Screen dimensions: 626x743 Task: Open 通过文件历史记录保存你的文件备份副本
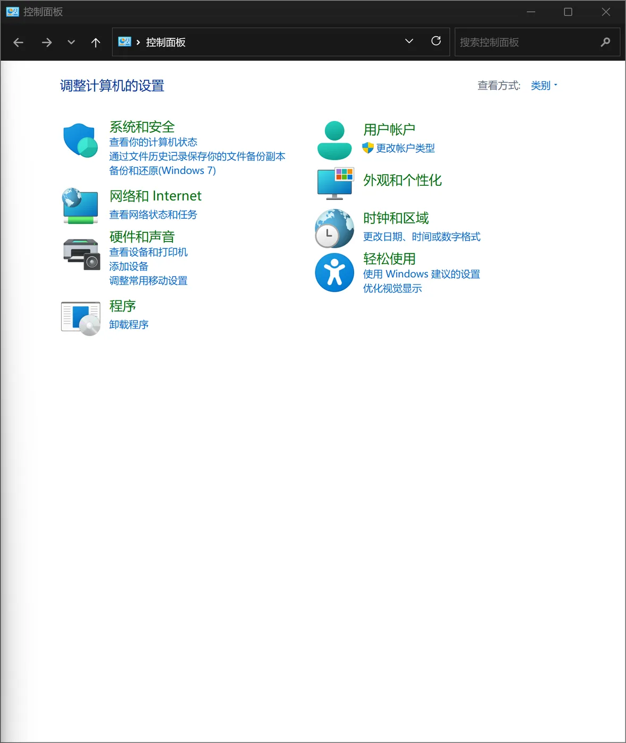(x=198, y=156)
